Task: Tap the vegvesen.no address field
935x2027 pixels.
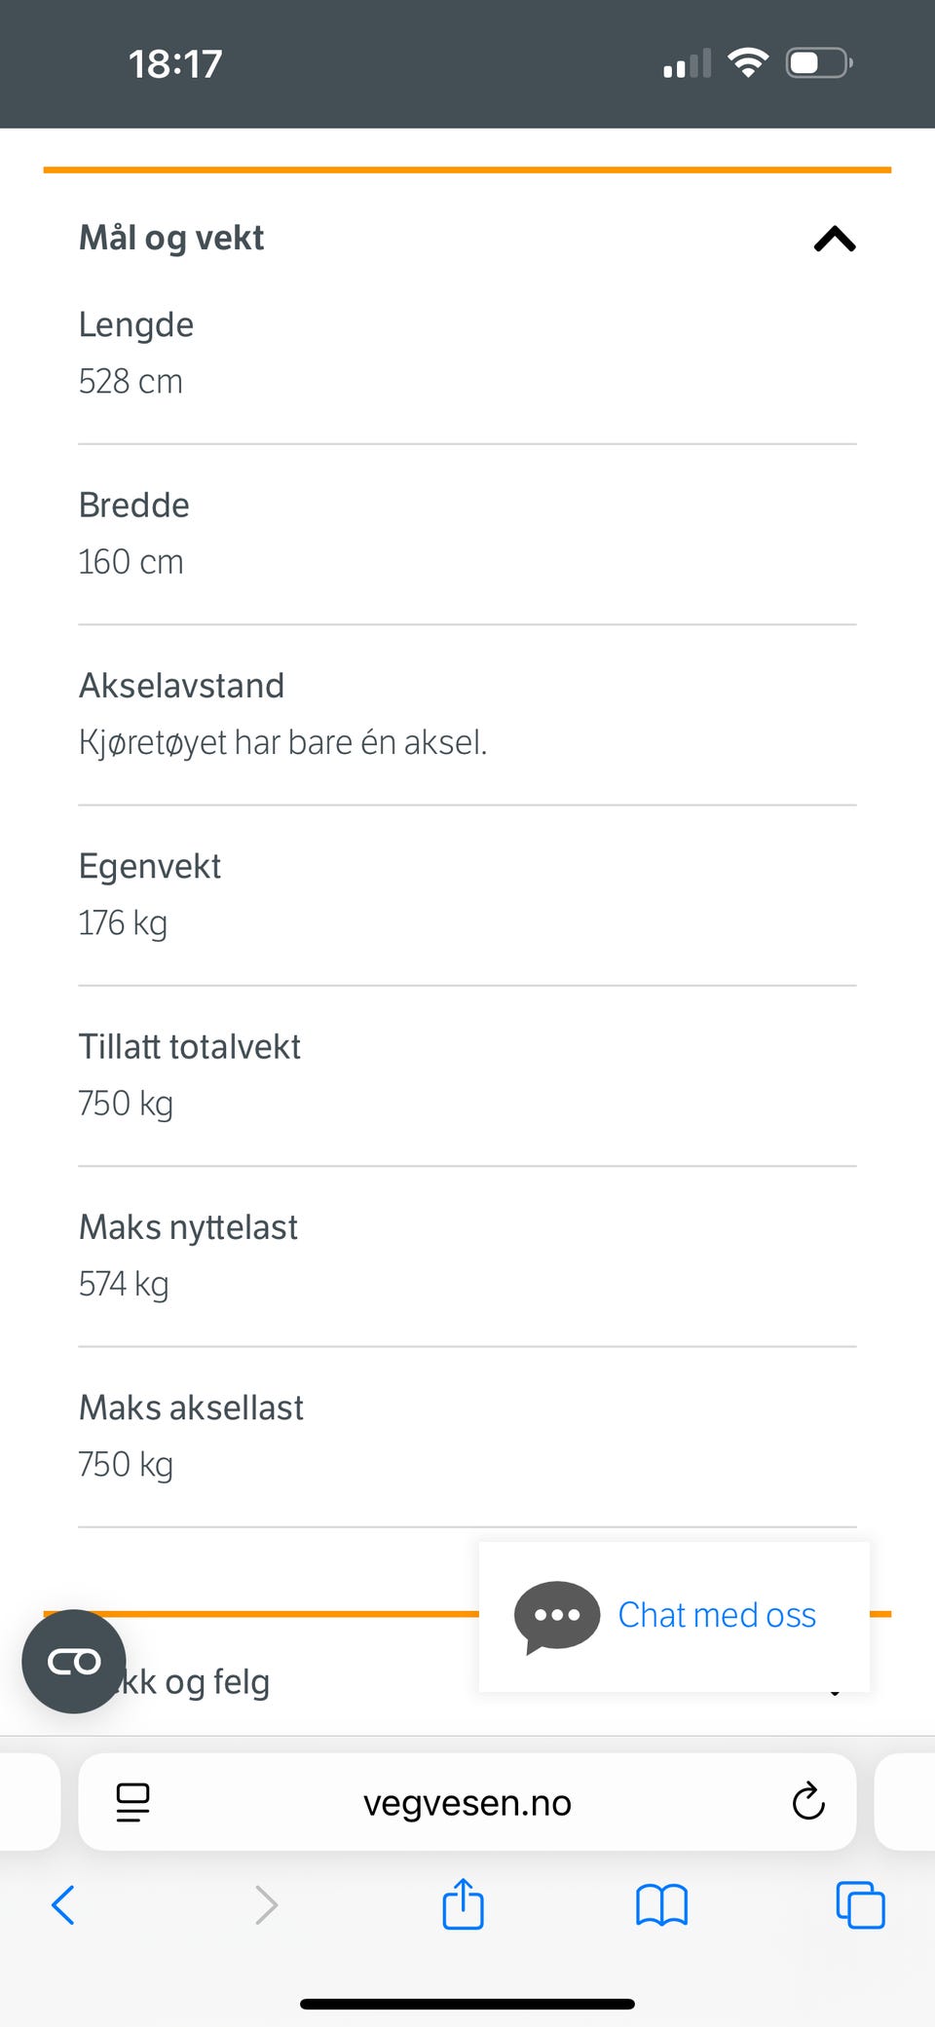Action: (x=467, y=1803)
